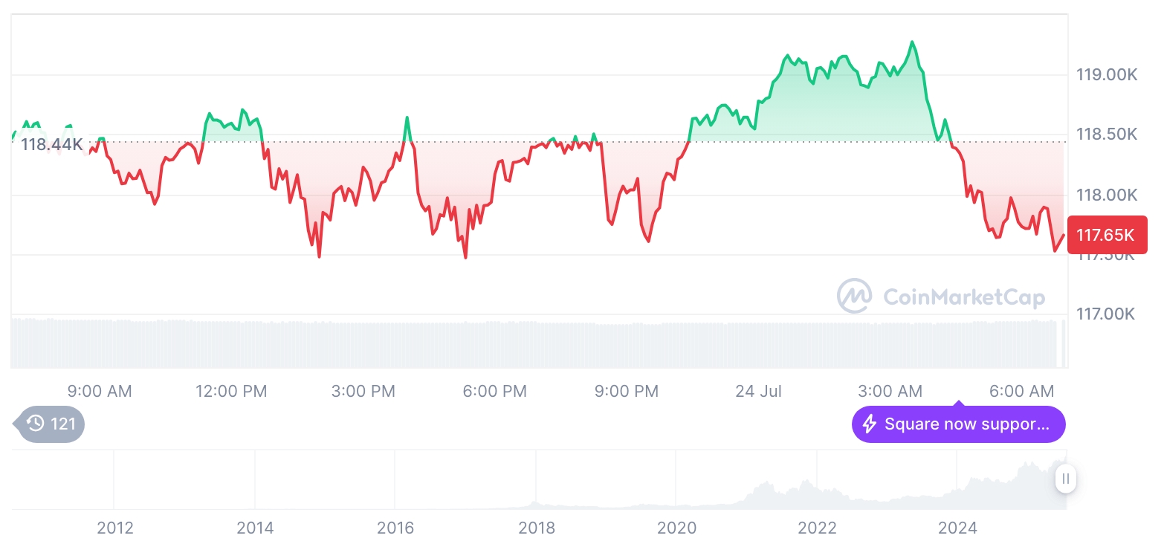Click the 117.00K price axis label
The width and height of the screenshot is (1164, 544).
(1107, 314)
